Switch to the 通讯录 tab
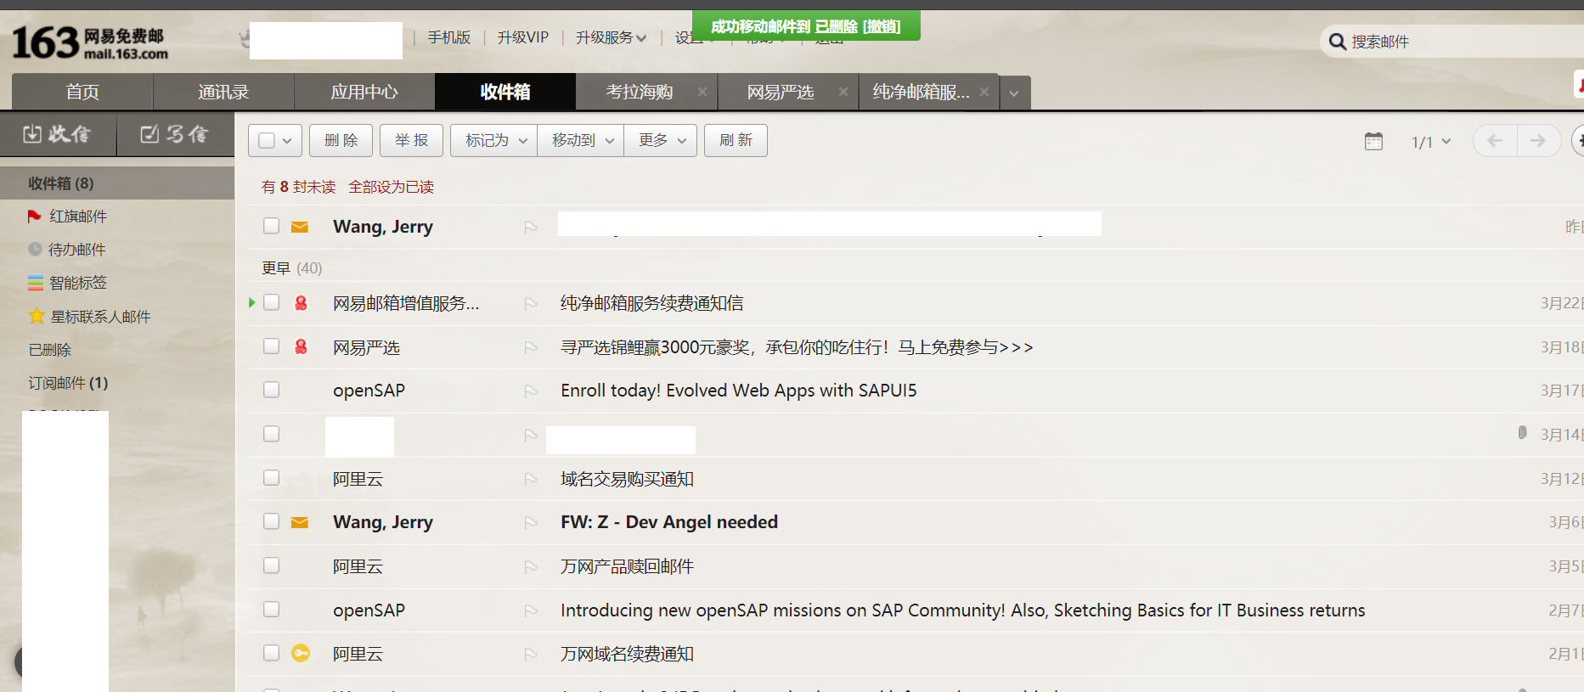The image size is (1584, 692). (x=223, y=92)
